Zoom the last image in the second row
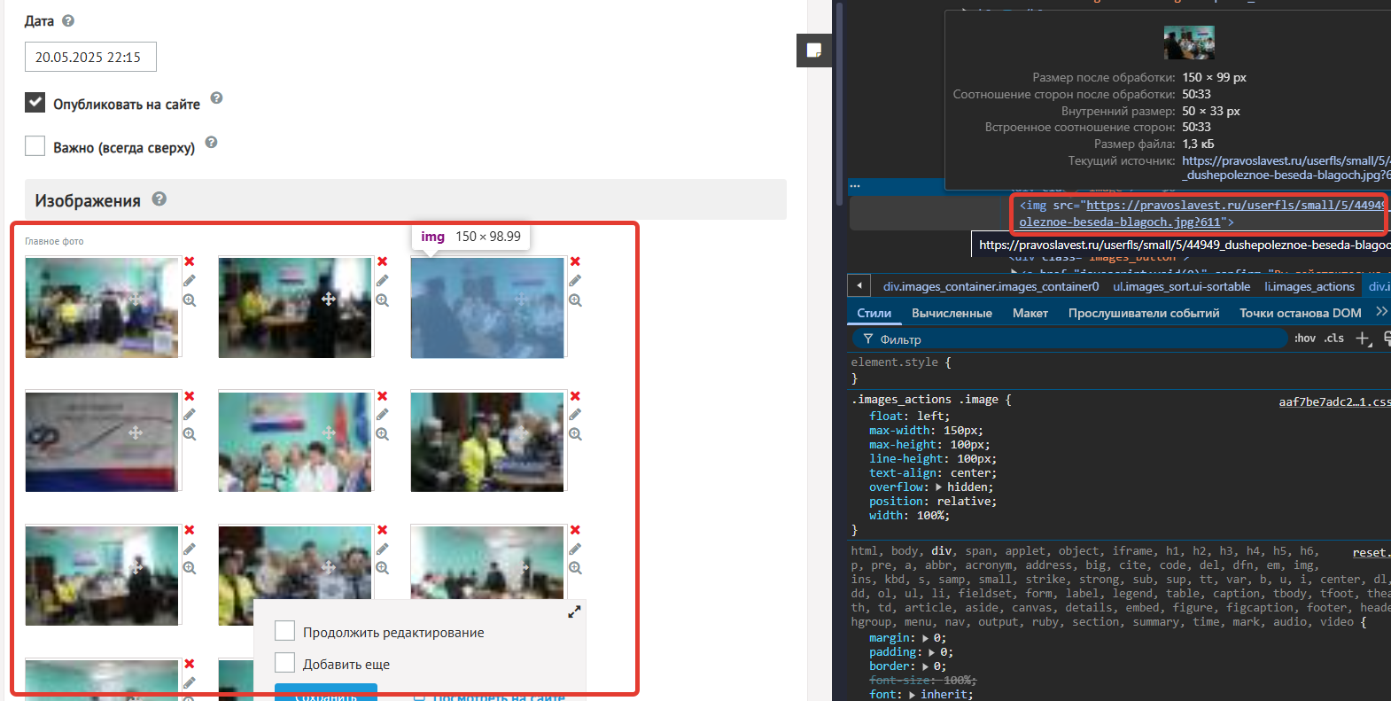The width and height of the screenshot is (1391, 701). 576,434
